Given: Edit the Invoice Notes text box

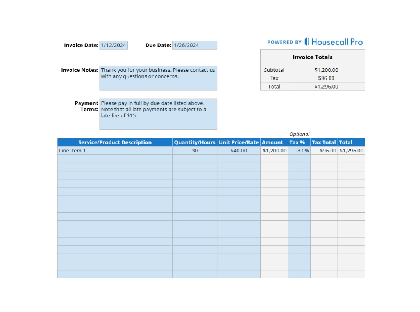Looking at the screenshot, I should [158, 77].
